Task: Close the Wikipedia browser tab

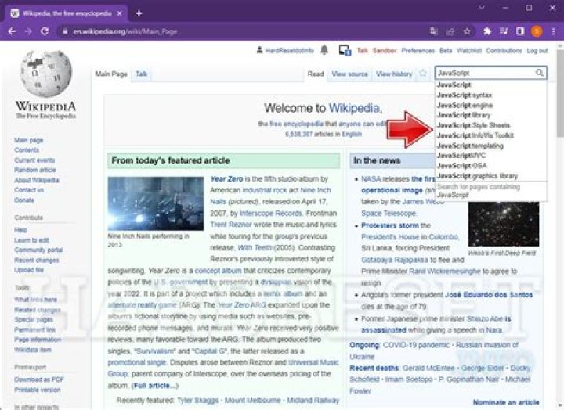Action: pyautogui.click(x=120, y=13)
